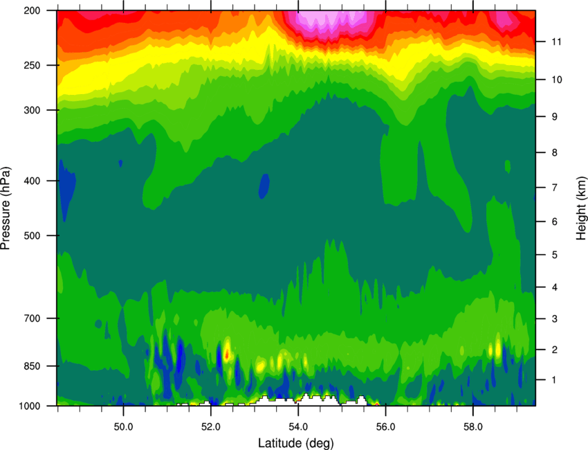The height and width of the screenshot is (450, 588).
Task: Click the 11 km height tick label
Action: (556, 42)
